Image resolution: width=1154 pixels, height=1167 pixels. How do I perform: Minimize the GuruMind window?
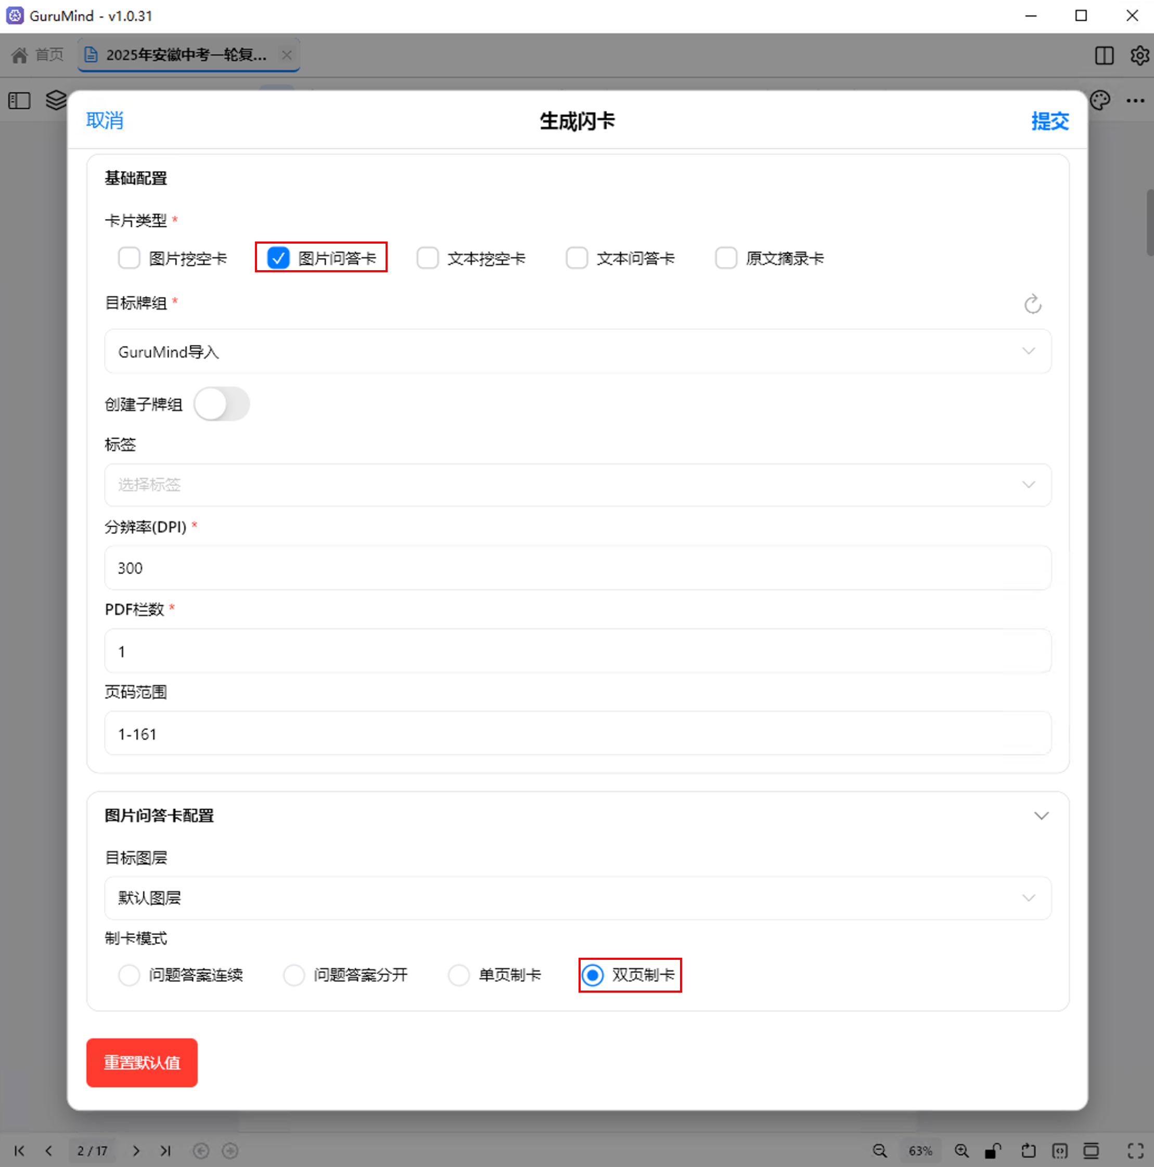pyautogui.click(x=1031, y=16)
